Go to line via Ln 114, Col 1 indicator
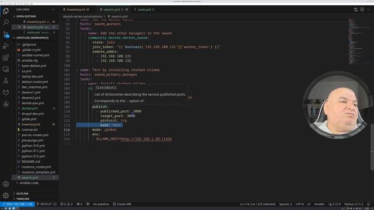This screenshot has width=374, height=210. [258, 204]
